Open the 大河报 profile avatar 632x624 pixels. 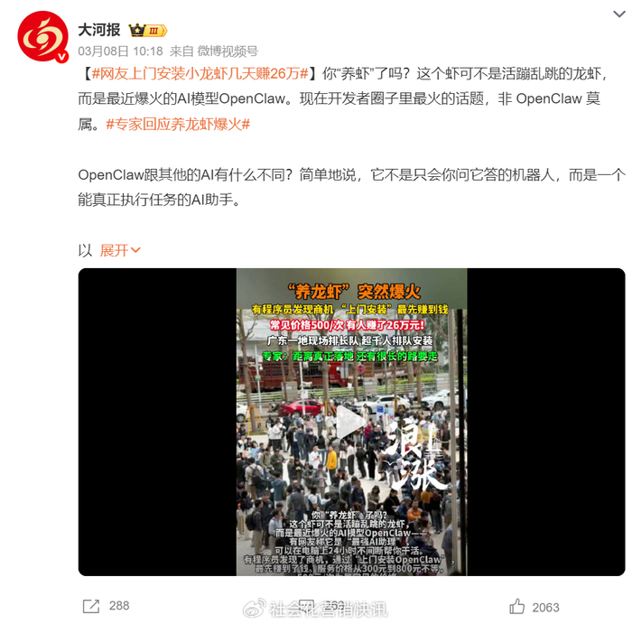[42, 36]
